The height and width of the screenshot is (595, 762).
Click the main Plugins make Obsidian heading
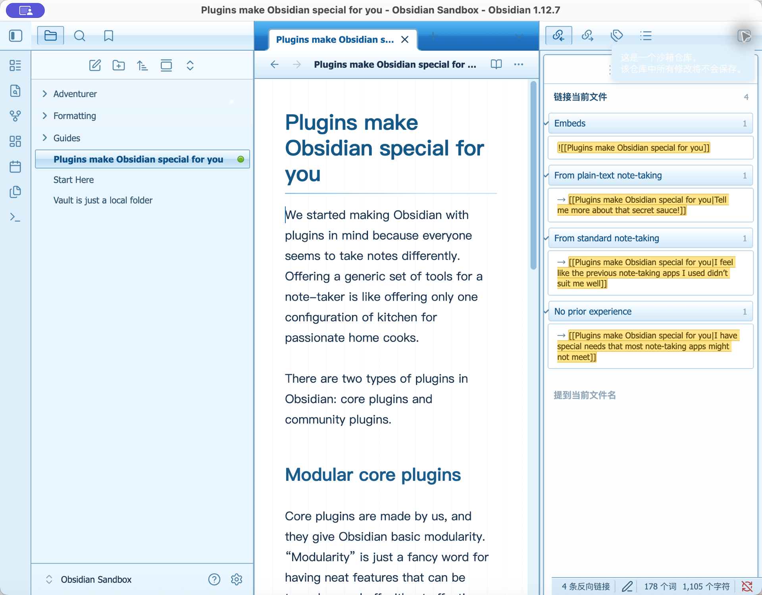pyautogui.click(x=384, y=148)
